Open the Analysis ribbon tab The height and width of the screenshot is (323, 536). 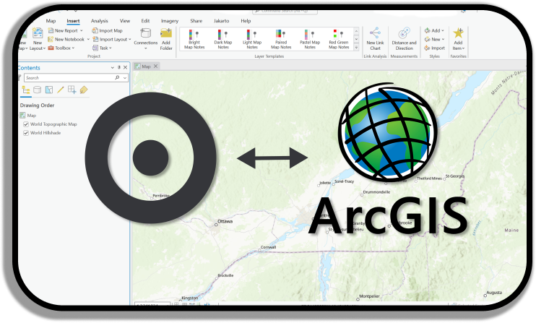point(100,21)
